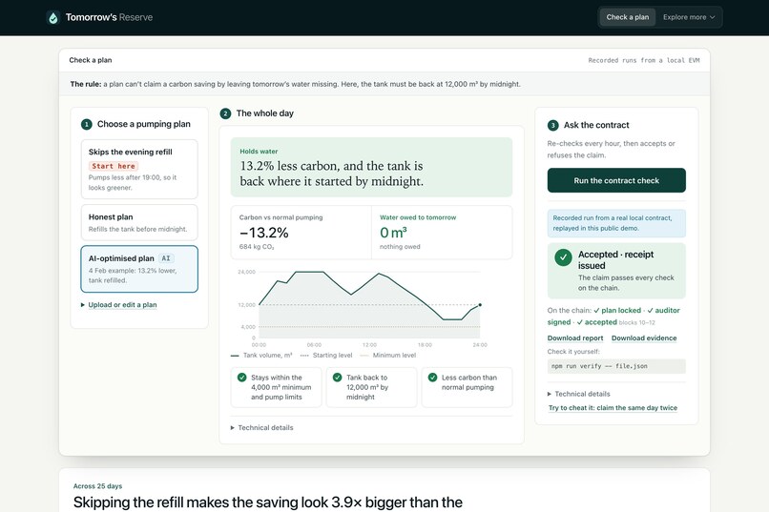Screen dimensions: 769x512
Task: Click checkmark icon for Less carbon than normal
Action: click(432, 378)
